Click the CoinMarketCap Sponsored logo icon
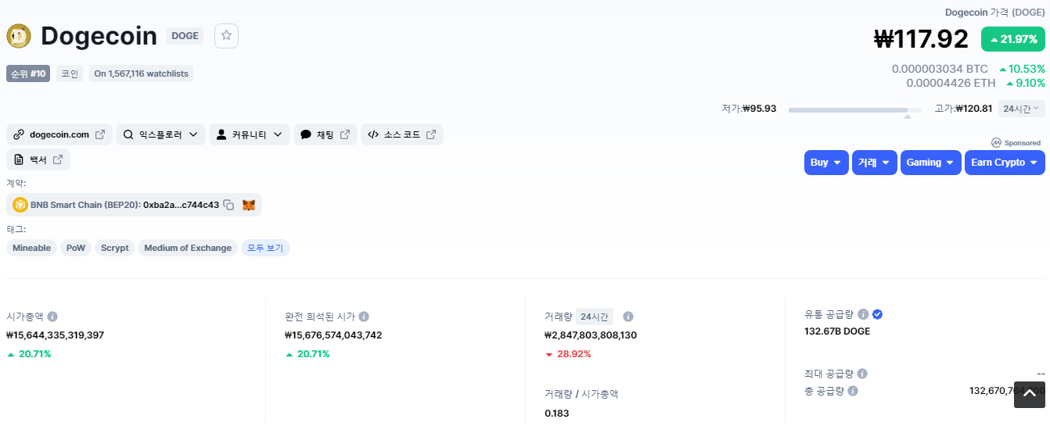 click(x=996, y=143)
